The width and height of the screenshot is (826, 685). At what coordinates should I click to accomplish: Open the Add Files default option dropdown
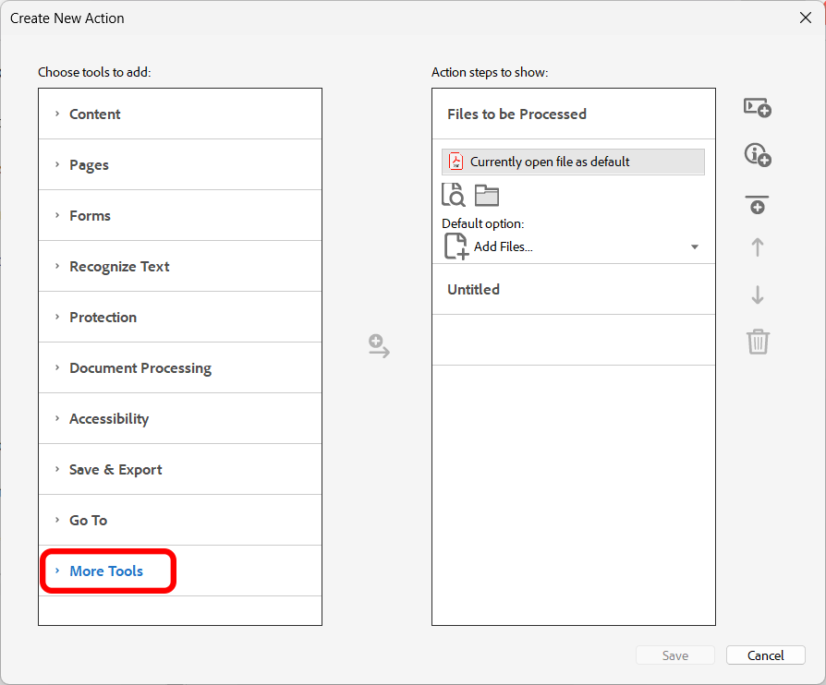(694, 247)
